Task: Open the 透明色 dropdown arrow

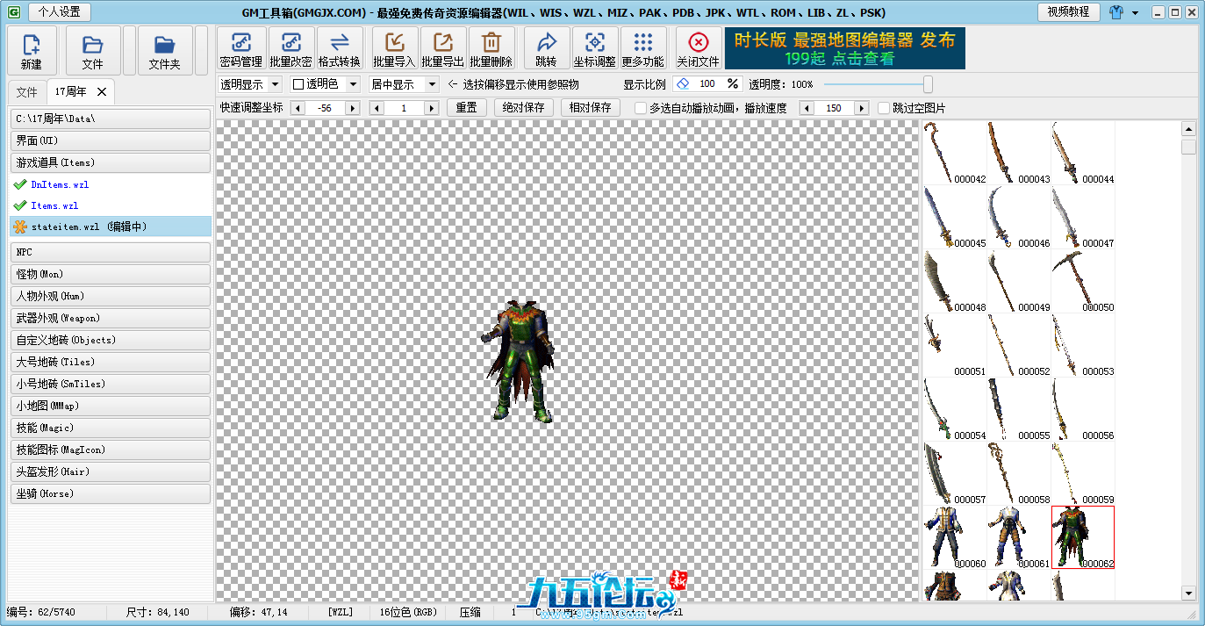Action: pos(353,84)
